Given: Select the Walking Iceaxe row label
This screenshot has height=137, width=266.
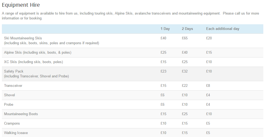Looking at the screenshot, I should point(16,133).
